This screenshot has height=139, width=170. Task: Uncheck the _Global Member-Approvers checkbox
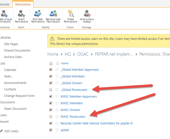click(x=51, y=69)
